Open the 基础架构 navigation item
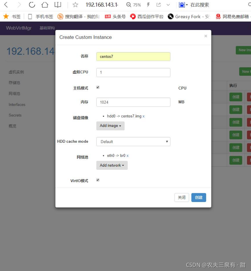 click(x=47, y=28)
